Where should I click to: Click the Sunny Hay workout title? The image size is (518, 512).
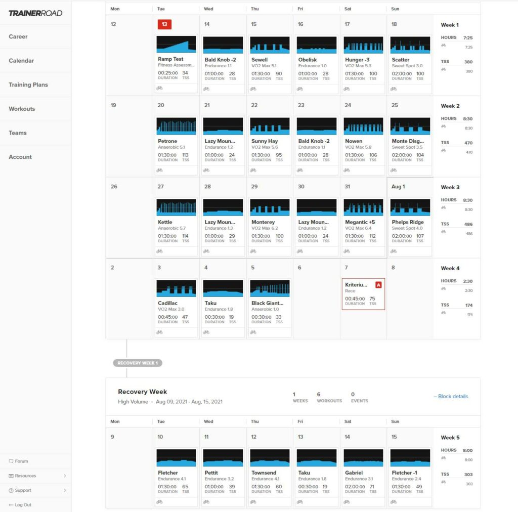tap(264, 141)
